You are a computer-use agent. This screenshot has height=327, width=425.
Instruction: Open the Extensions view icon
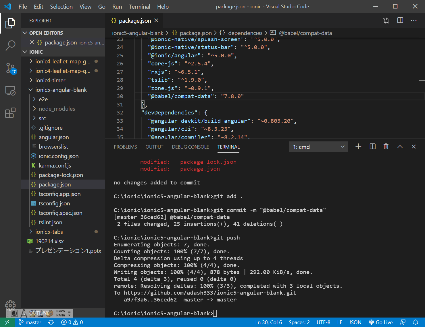(10, 113)
